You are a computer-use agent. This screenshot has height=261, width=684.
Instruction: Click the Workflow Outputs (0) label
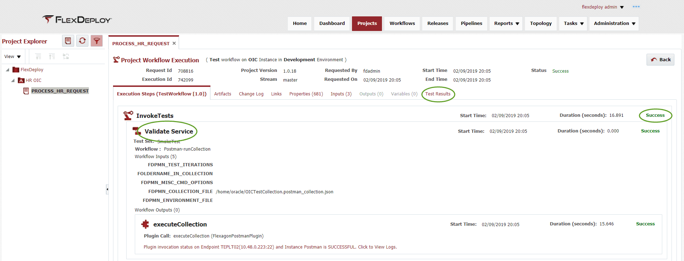pos(157,210)
